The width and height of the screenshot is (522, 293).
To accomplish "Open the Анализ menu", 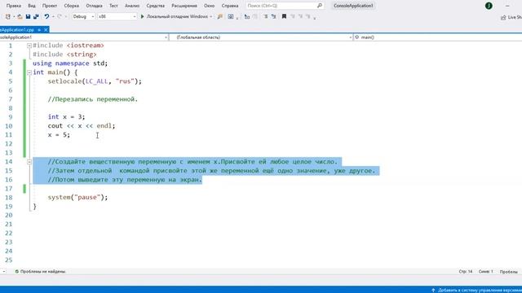I will click(x=132, y=6).
